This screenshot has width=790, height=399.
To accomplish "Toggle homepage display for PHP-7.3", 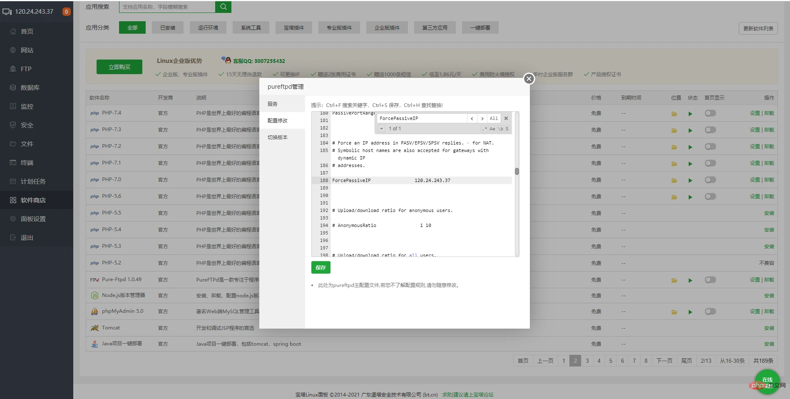I will (x=711, y=130).
